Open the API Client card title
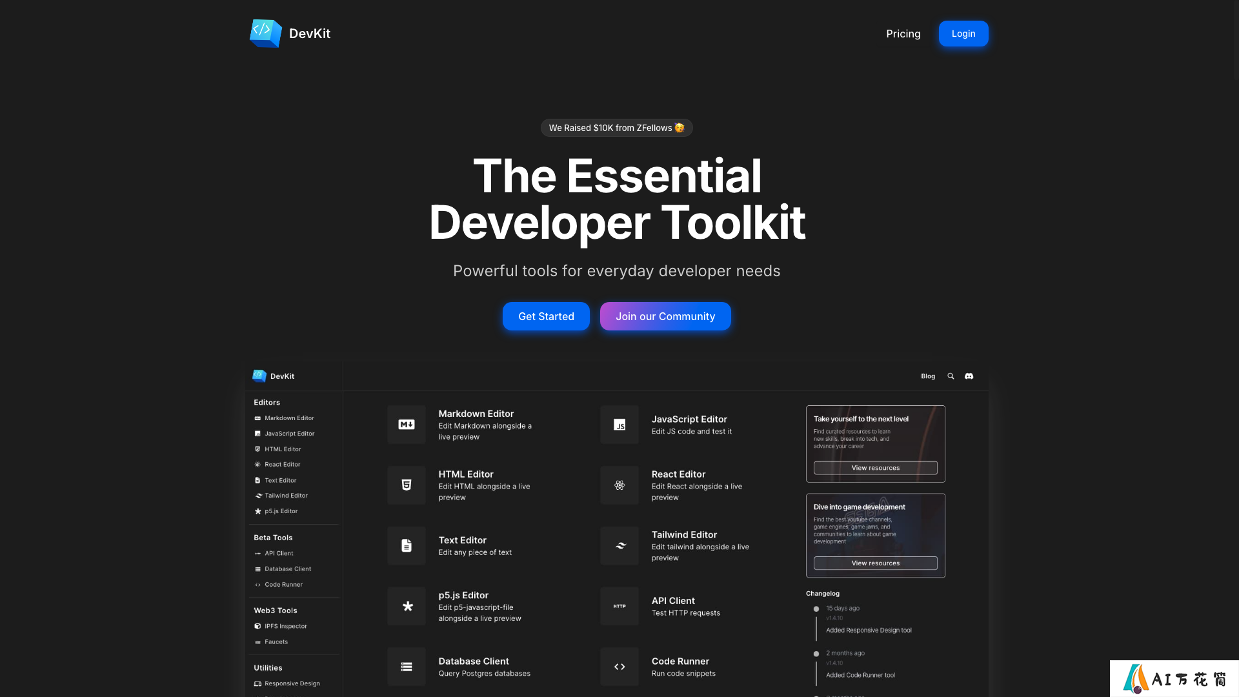 pyautogui.click(x=673, y=601)
